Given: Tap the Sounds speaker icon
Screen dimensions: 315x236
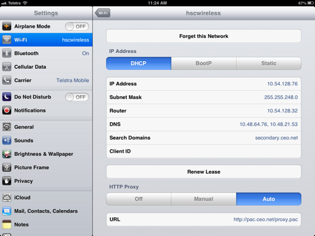Looking at the screenshot, I should [7, 140].
